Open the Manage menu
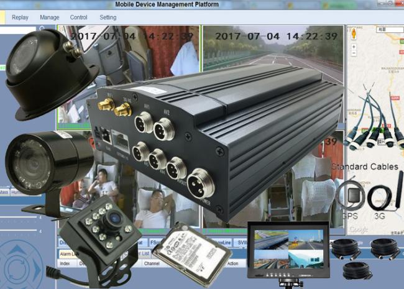Image resolution: width=404 pixels, height=289 pixels. tap(50, 17)
